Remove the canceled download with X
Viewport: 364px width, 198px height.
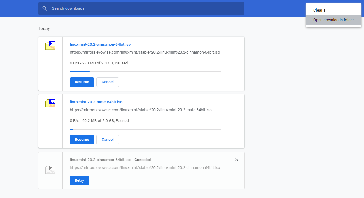coord(237,160)
